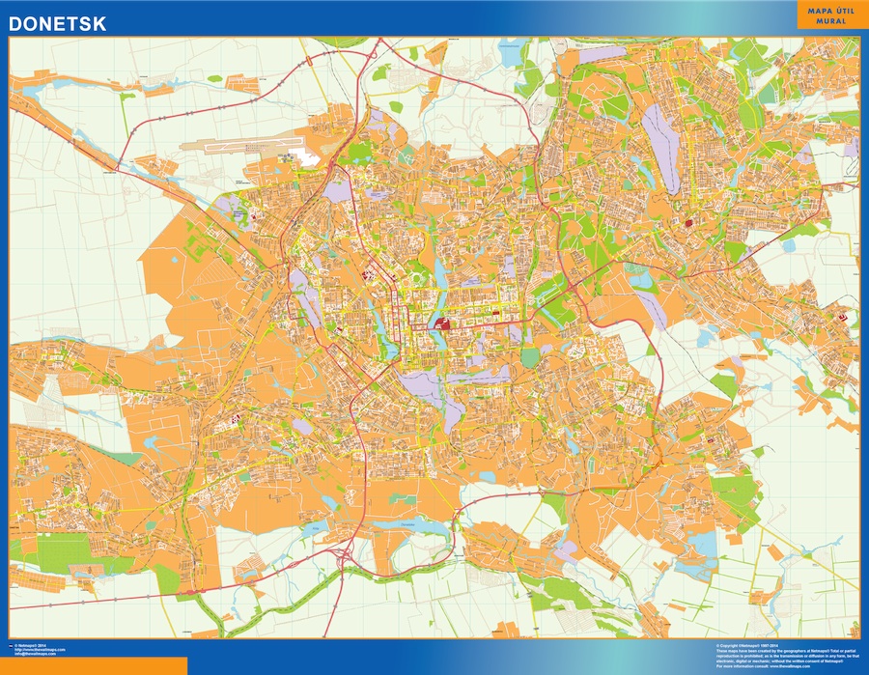The height and width of the screenshot is (675, 869).
Task: Select the red stadium marker in the city center
Action: click(x=442, y=323)
